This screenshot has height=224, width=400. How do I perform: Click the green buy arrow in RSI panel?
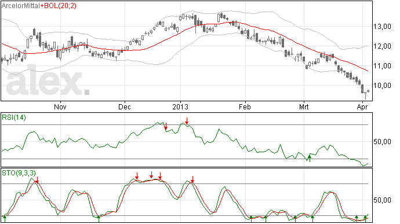(x=310, y=158)
